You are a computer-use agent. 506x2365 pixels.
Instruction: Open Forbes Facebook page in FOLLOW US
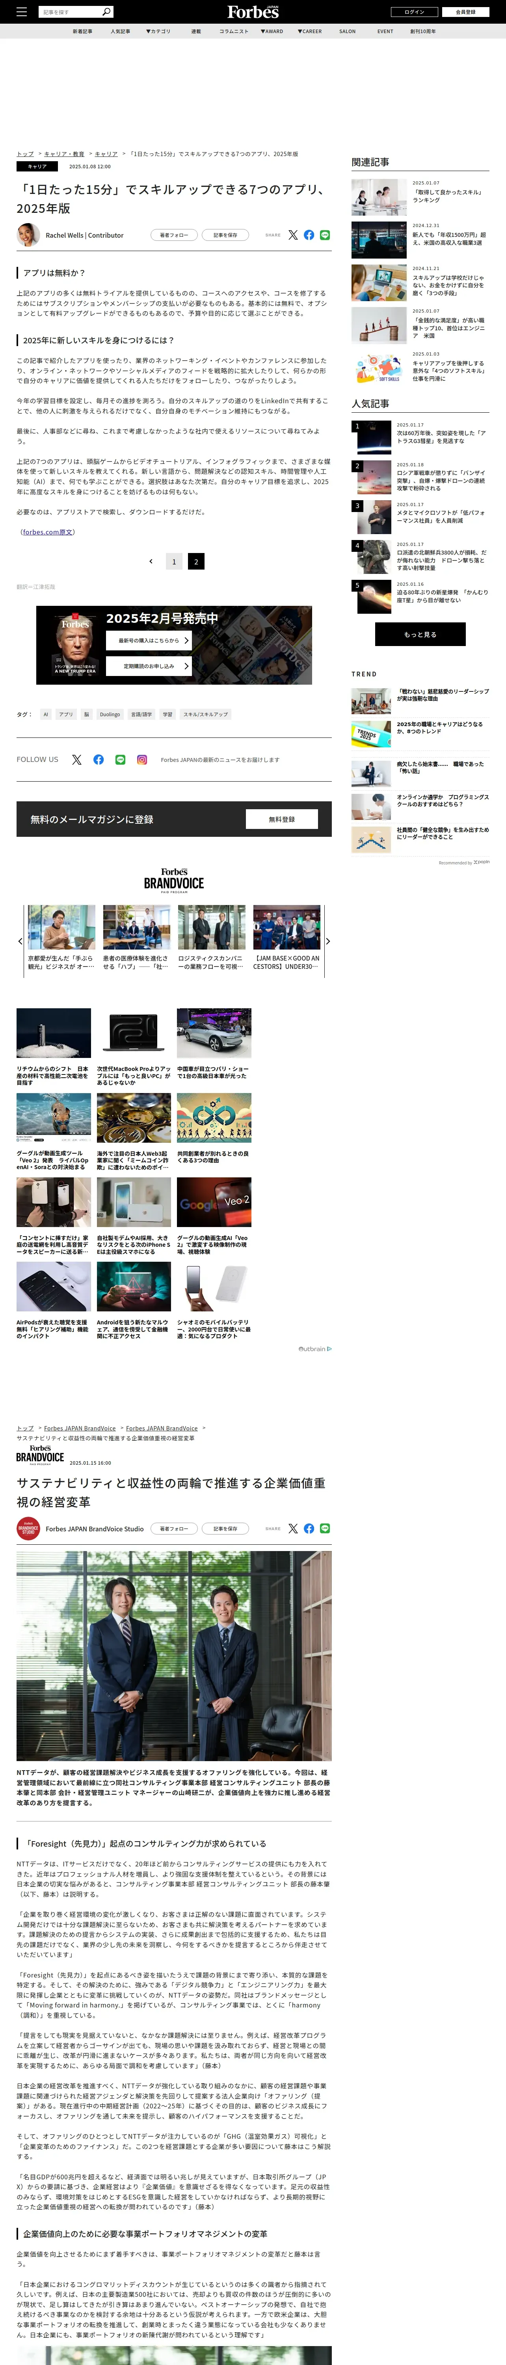(x=98, y=759)
